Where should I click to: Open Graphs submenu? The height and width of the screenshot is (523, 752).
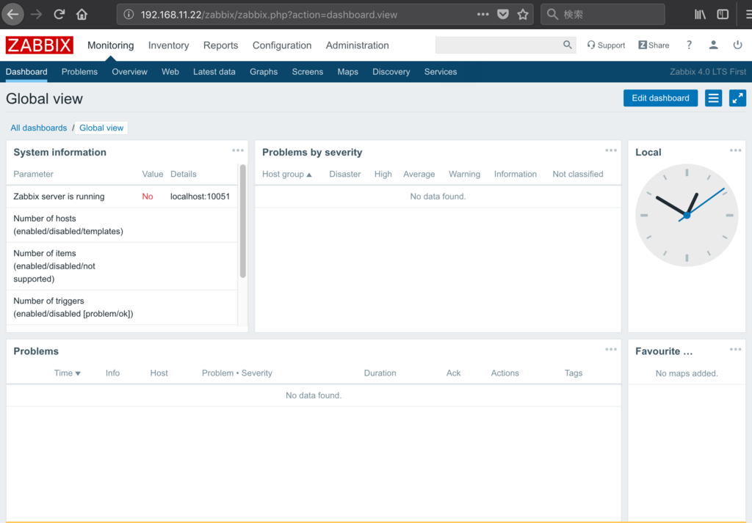(x=264, y=72)
